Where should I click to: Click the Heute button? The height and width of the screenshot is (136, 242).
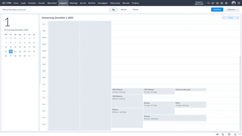231,18
